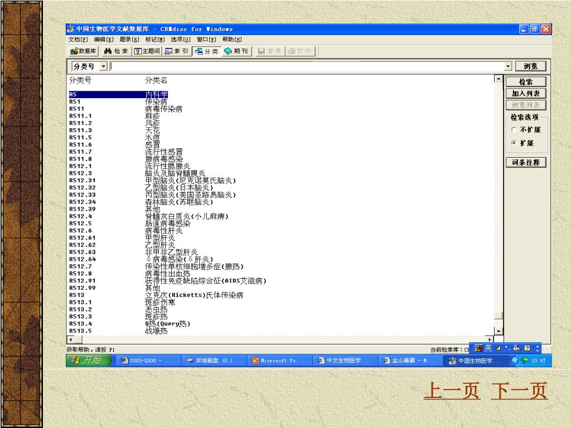The width and height of the screenshot is (571, 428).
Task: Select row R5 内科学
Action: pyautogui.click(x=118, y=95)
